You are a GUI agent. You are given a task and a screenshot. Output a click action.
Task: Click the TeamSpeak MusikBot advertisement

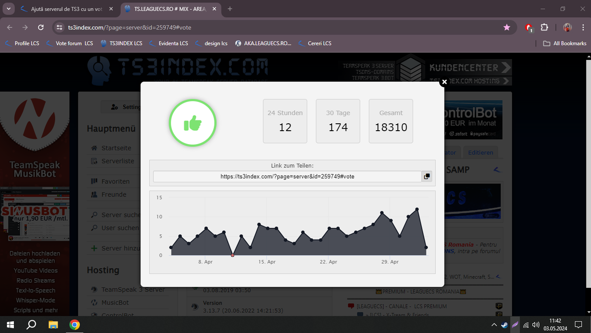35,139
